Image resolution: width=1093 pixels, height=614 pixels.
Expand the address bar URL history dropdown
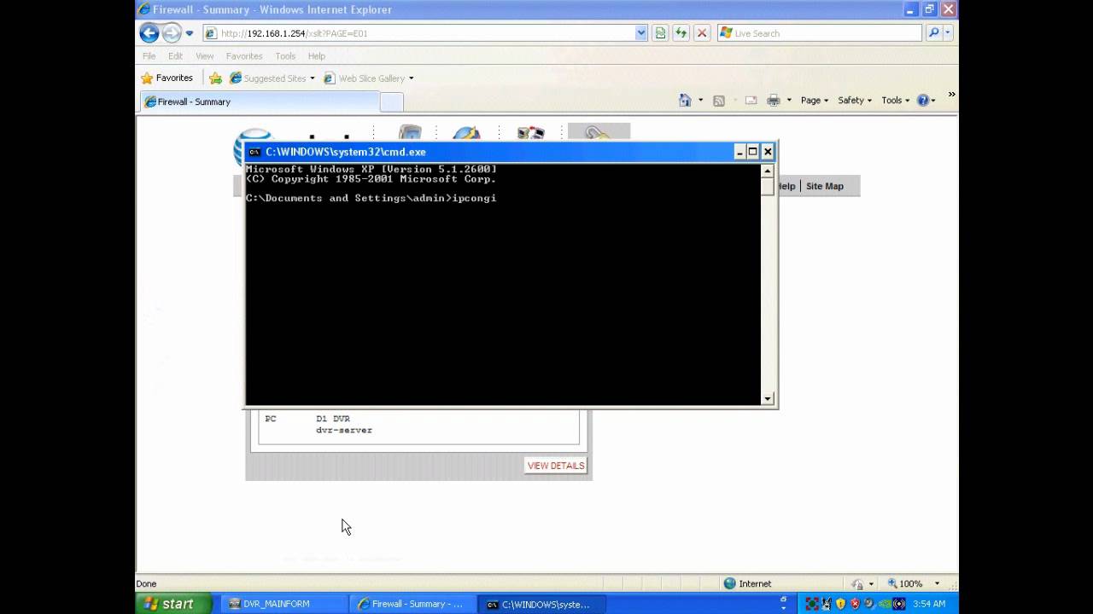click(641, 33)
